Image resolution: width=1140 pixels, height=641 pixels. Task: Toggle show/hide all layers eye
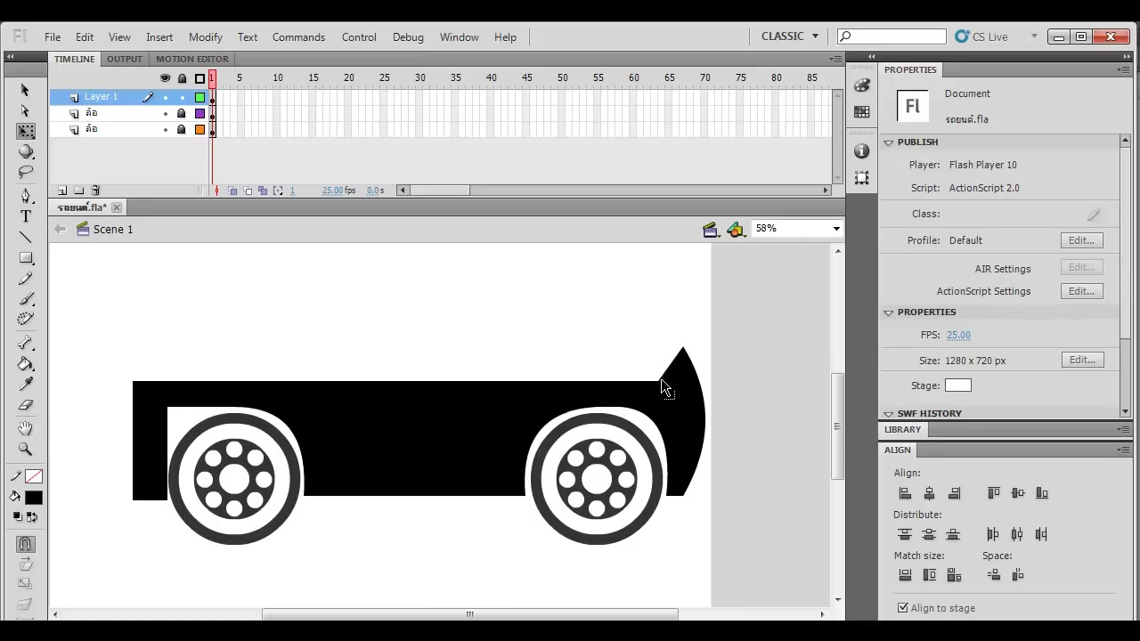coord(165,78)
